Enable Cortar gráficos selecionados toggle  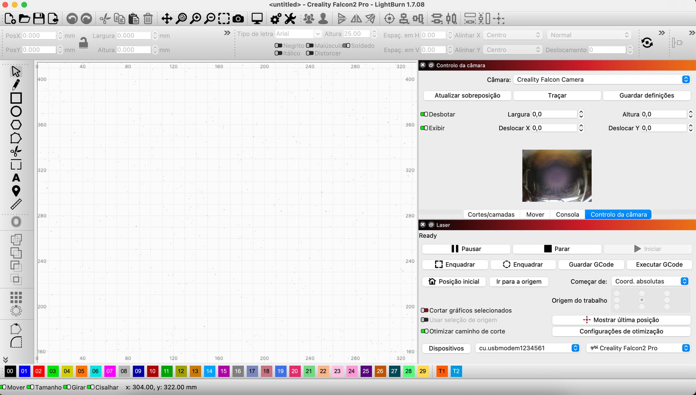424,310
